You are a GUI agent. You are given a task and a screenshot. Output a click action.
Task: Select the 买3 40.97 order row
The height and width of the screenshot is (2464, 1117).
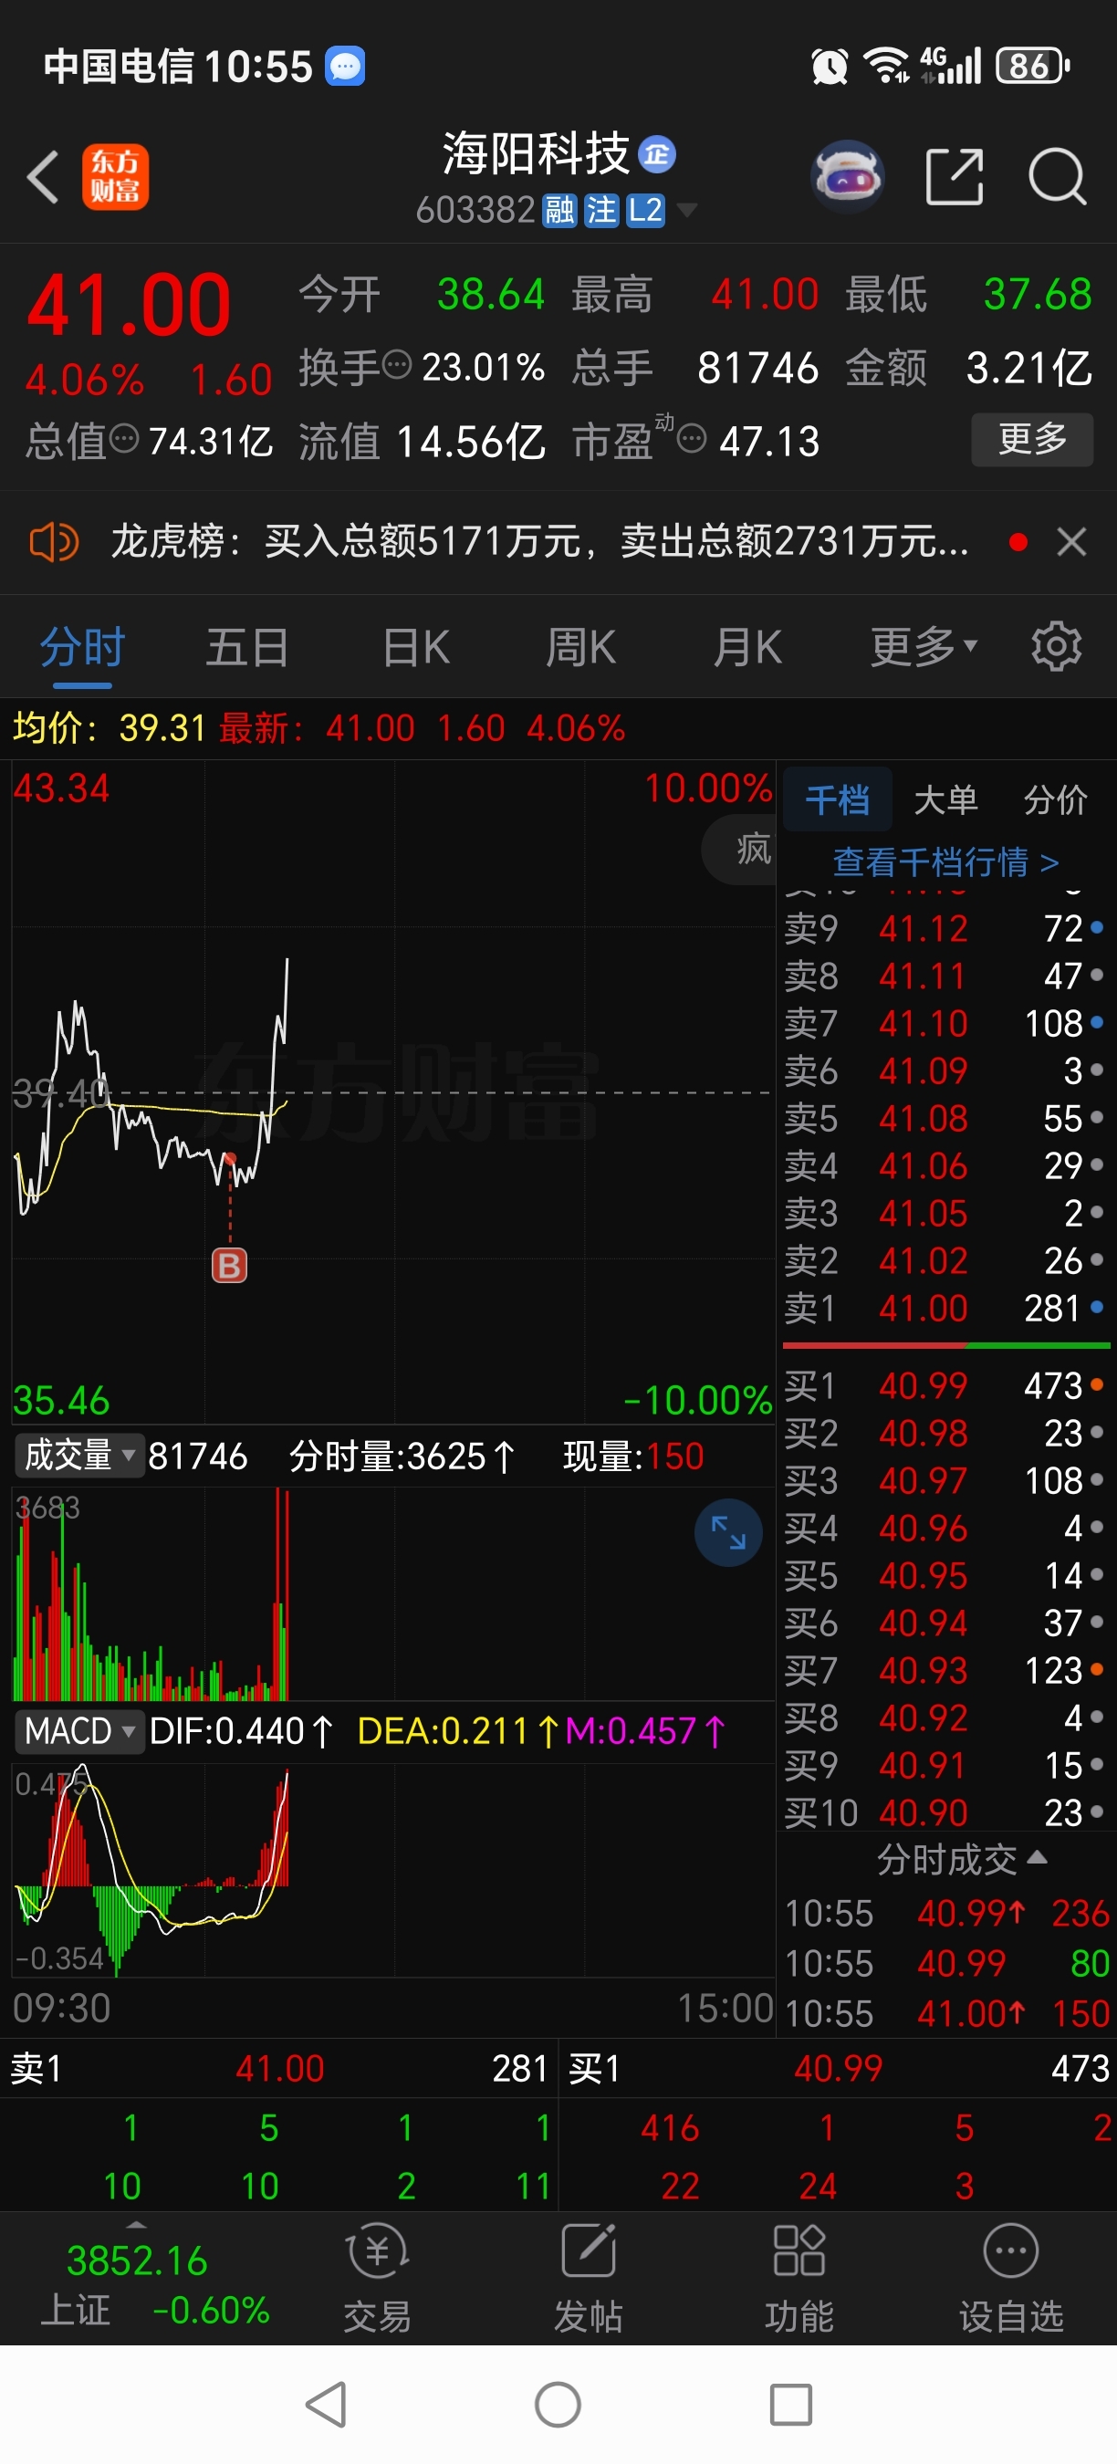(x=945, y=1479)
